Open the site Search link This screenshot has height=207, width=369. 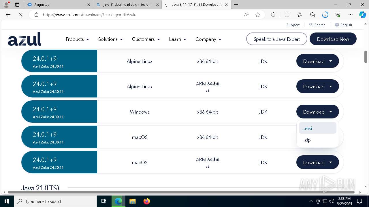tap(317, 25)
